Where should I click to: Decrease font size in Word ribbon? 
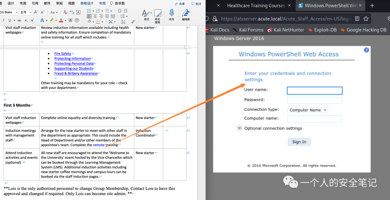coord(42,12)
